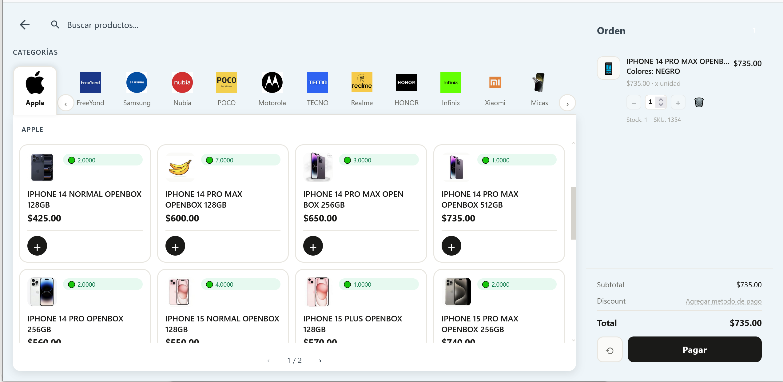This screenshot has height=382, width=783.
Task: Open the Infinix category
Action: [451, 89]
